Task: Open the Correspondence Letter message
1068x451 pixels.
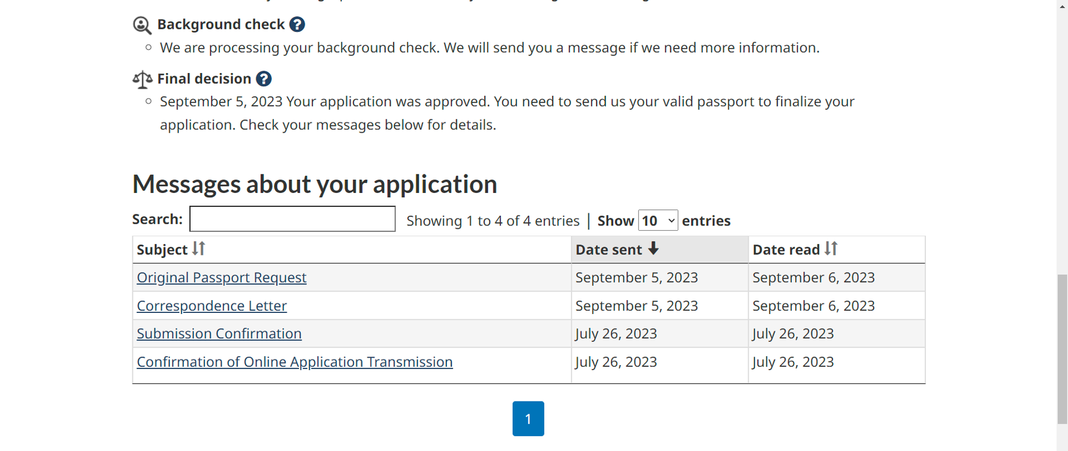Action: coord(212,306)
